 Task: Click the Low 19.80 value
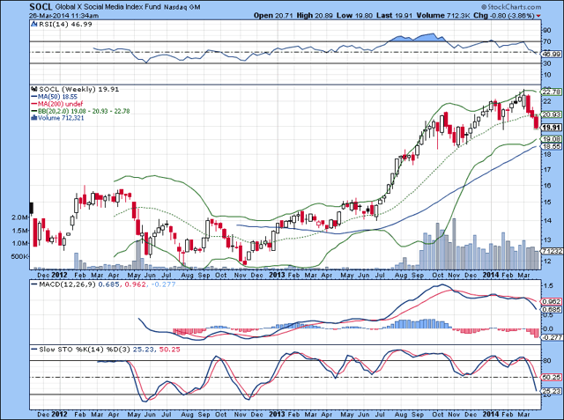tap(355, 16)
